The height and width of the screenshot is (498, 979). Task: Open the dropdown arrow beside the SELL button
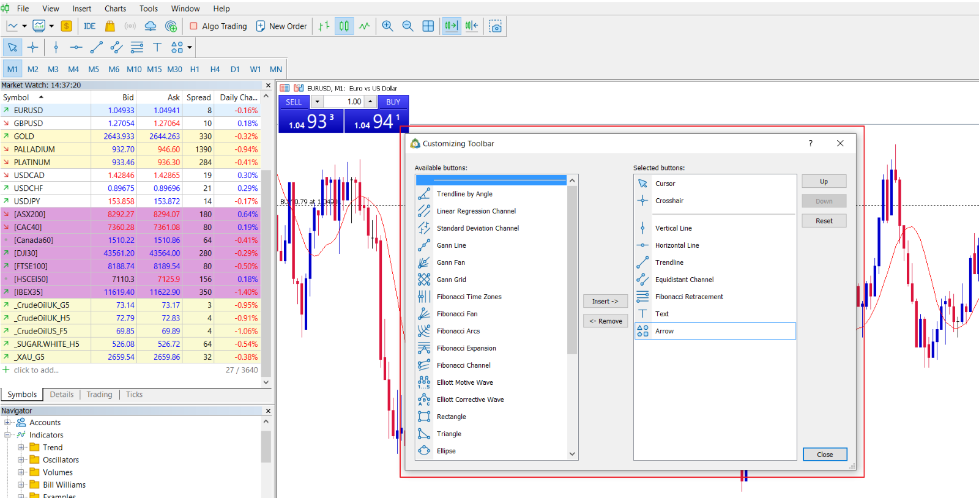[x=317, y=102]
